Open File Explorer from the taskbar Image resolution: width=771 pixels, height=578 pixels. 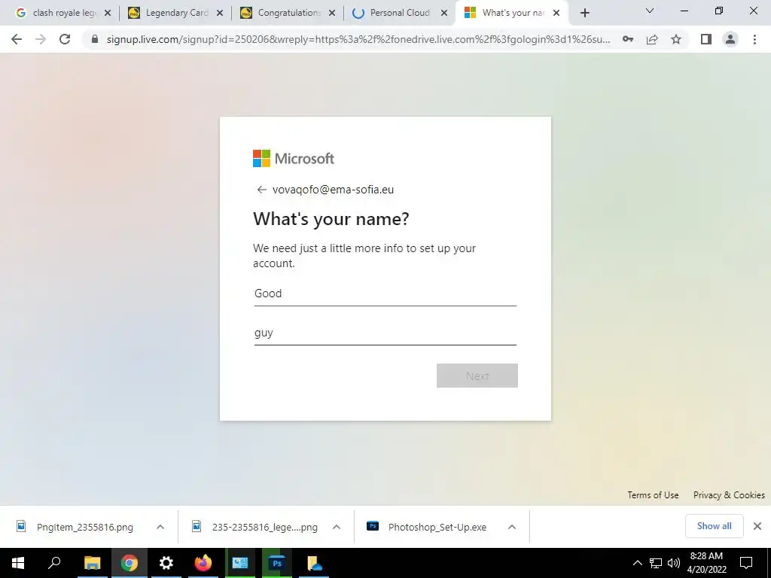(x=92, y=563)
